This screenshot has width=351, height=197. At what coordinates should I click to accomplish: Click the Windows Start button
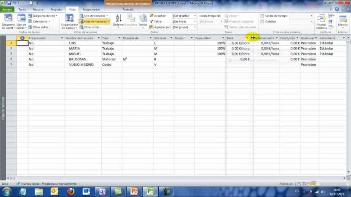tap(7, 192)
